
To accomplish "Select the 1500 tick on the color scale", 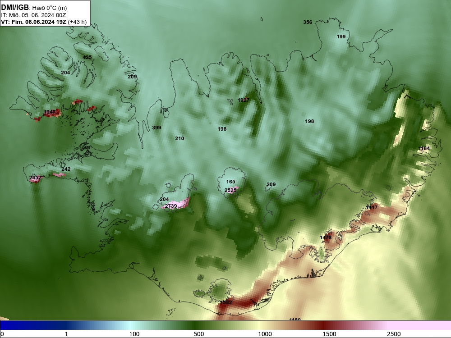I will 329,334.
